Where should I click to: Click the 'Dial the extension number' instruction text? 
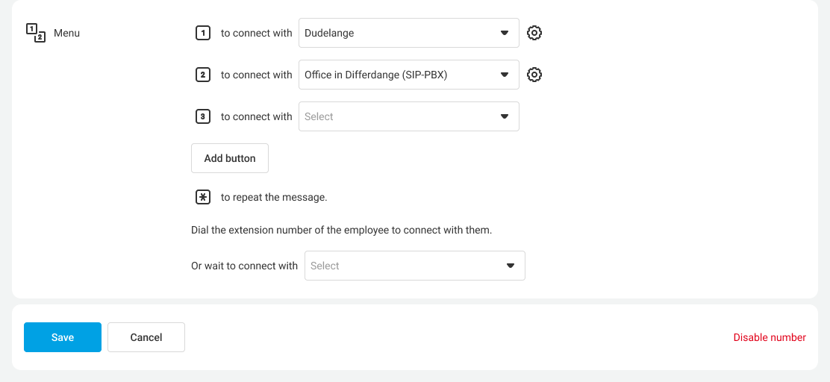click(341, 230)
